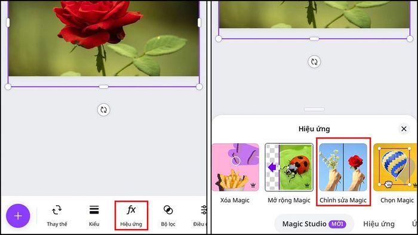Click bottom-center edge handle of right image

point(314,39)
